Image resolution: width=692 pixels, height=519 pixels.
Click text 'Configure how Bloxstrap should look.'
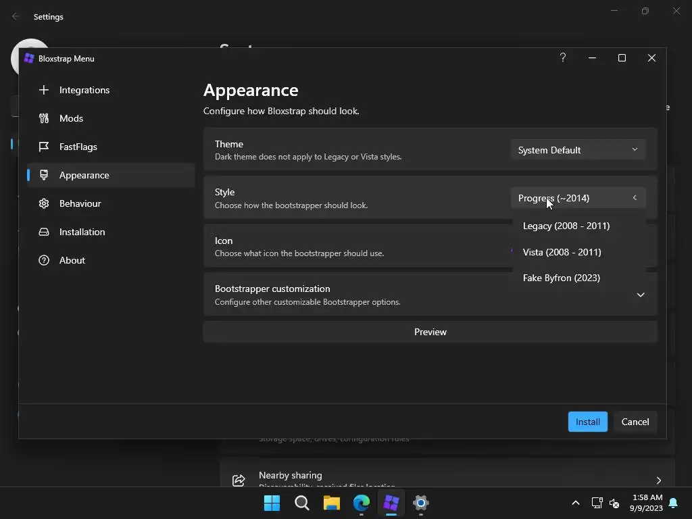pyautogui.click(x=281, y=112)
